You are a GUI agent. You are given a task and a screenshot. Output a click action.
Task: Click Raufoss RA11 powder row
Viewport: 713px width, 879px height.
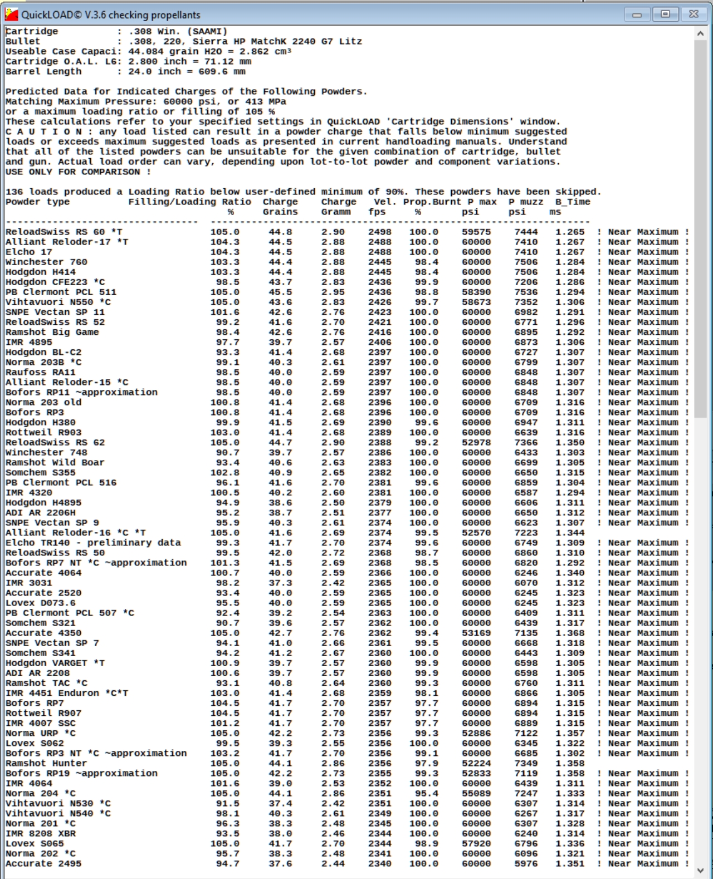347,373
